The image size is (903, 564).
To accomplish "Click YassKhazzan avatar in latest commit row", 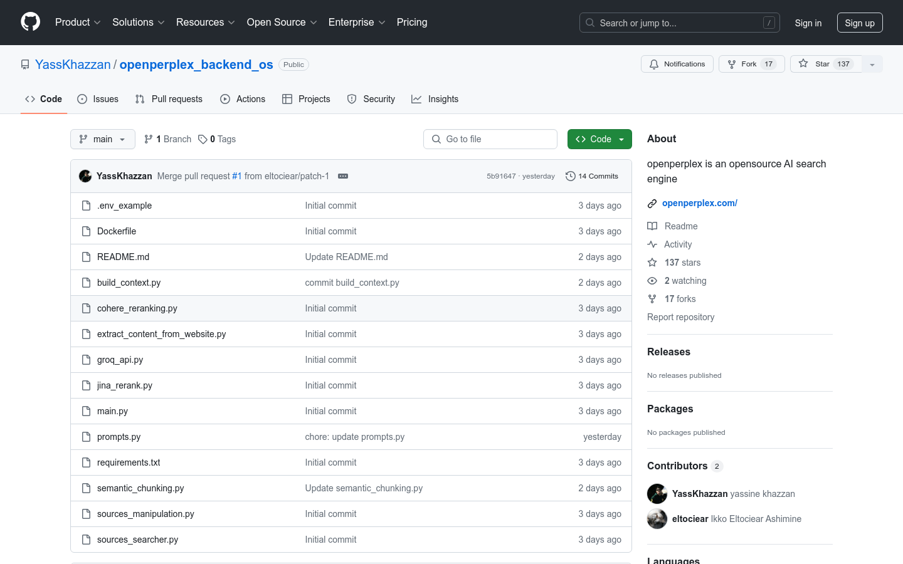I will tap(85, 176).
